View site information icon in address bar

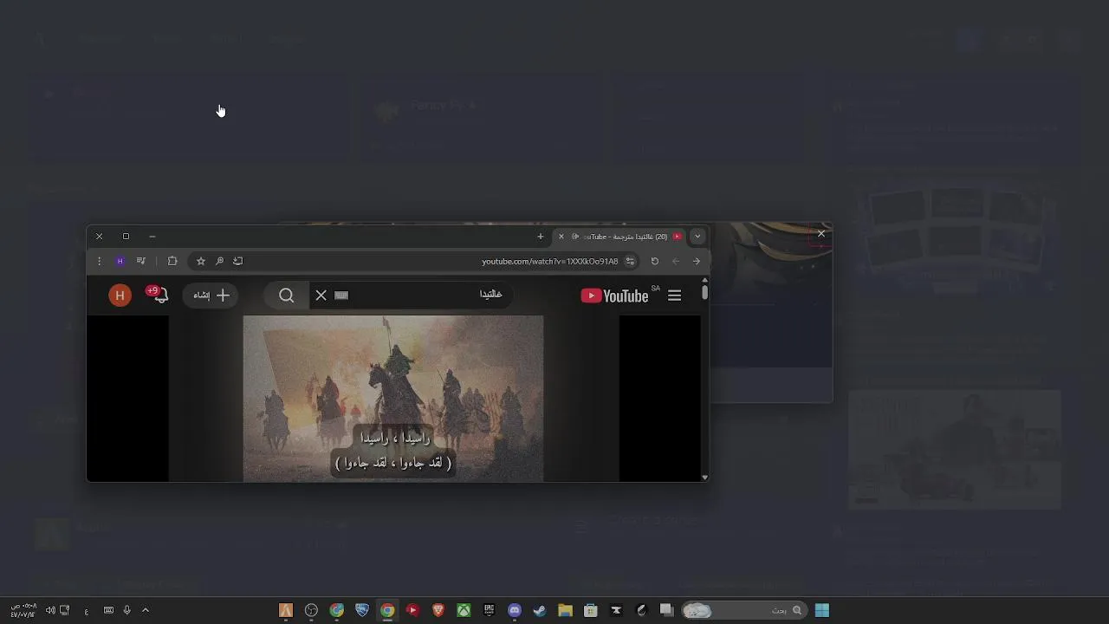click(x=630, y=261)
